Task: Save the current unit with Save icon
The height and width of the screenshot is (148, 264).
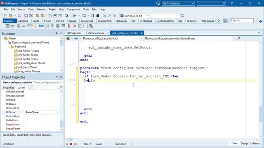Action: coord(19,16)
